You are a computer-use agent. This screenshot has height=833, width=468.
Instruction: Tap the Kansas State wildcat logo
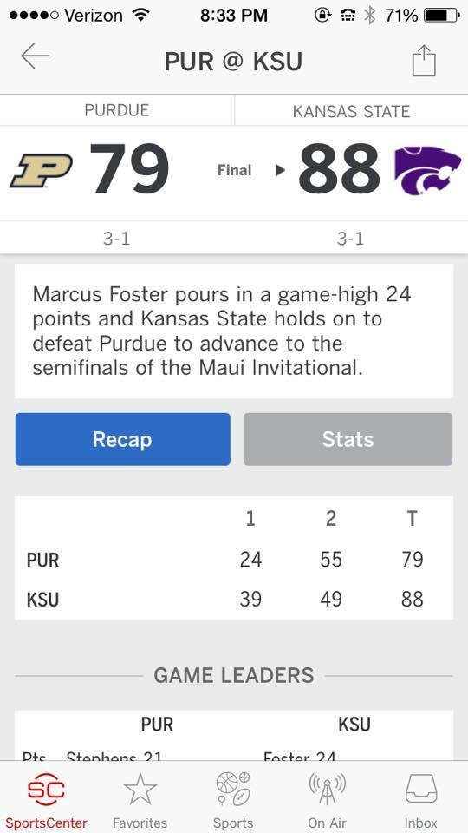[x=427, y=170]
